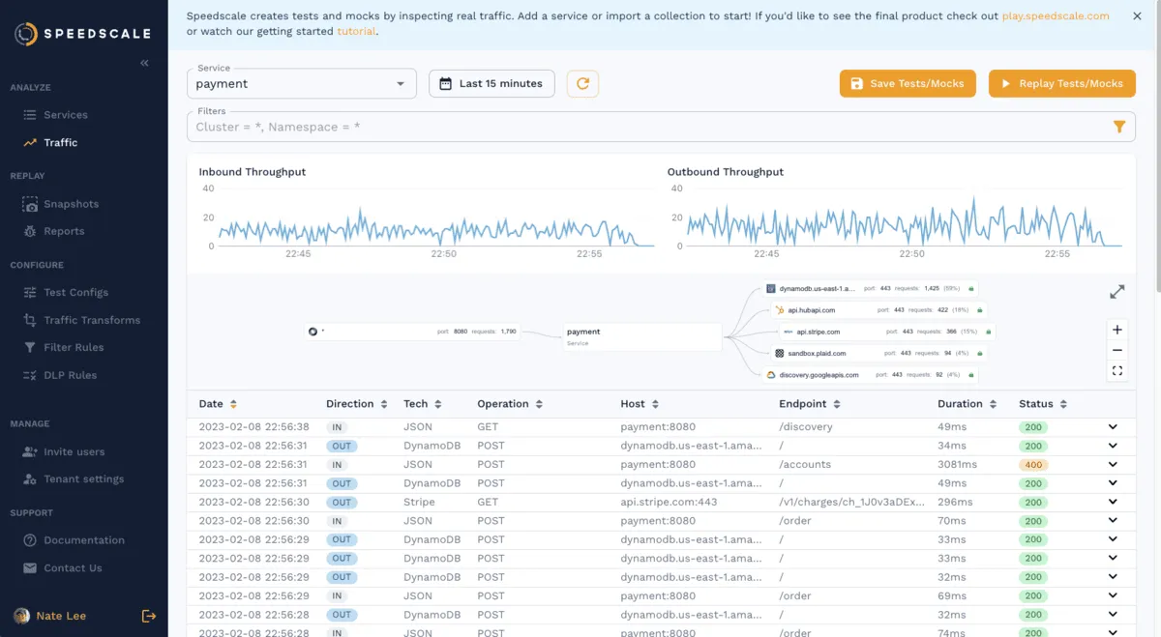Open Traffic Transforms in the sidebar
The height and width of the screenshot is (637, 1161).
[x=91, y=320]
